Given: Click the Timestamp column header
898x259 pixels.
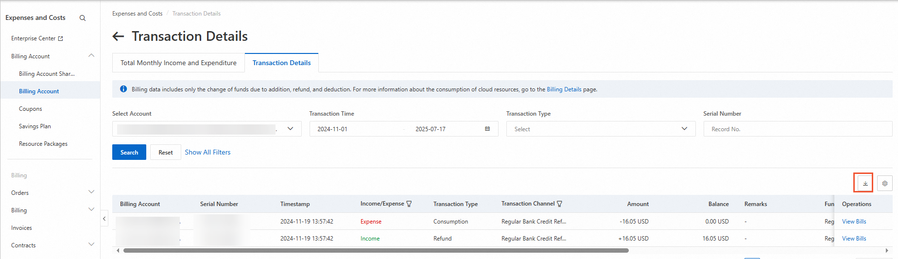Looking at the screenshot, I should (295, 204).
